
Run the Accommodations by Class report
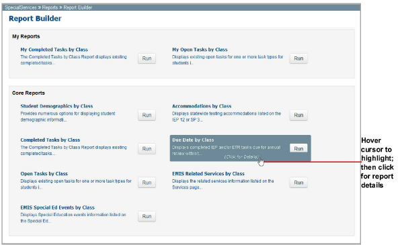tap(298, 115)
